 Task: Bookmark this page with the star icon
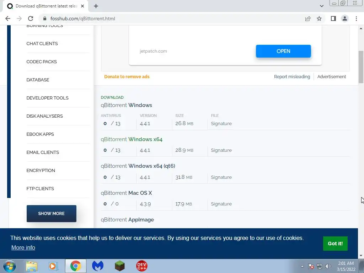click(319, 18)
